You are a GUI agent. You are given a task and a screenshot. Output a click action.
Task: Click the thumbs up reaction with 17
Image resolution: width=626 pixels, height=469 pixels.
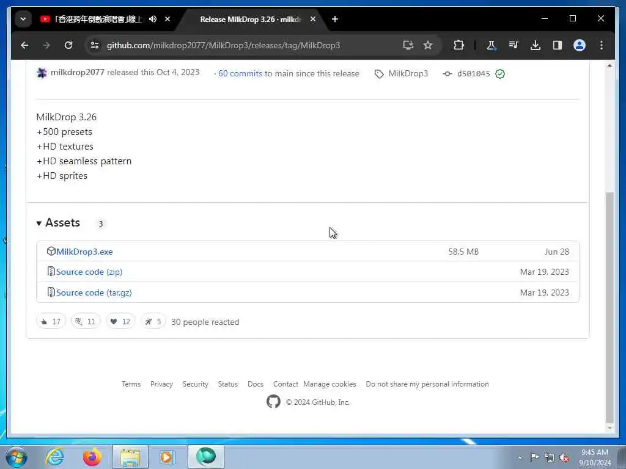pos(51,321)
